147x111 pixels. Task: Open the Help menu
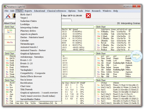click(x=115, y=11)
